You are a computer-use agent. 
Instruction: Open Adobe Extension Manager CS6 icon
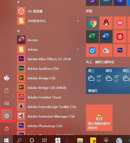(x=21, y=116)
